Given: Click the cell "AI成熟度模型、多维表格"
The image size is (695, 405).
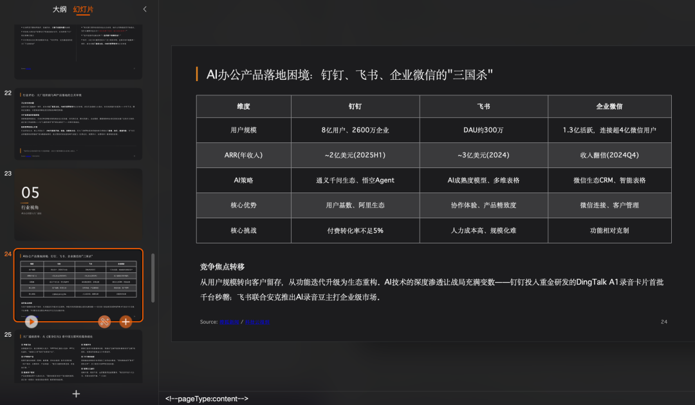Looking at the screenshot, I should [x=484, y=180].
